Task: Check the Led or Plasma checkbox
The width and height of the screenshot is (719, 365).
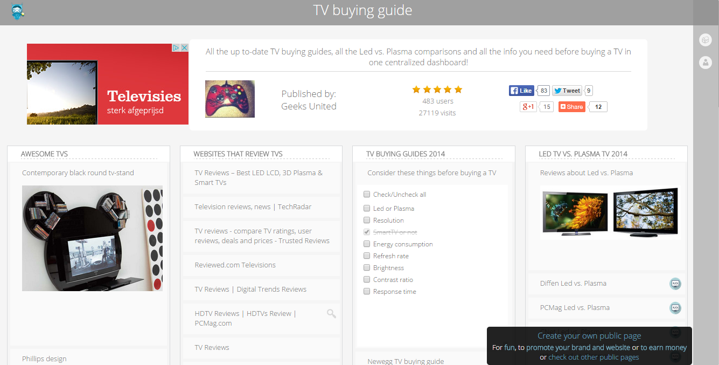Action: pyautogui.click(x=367, y=209)
